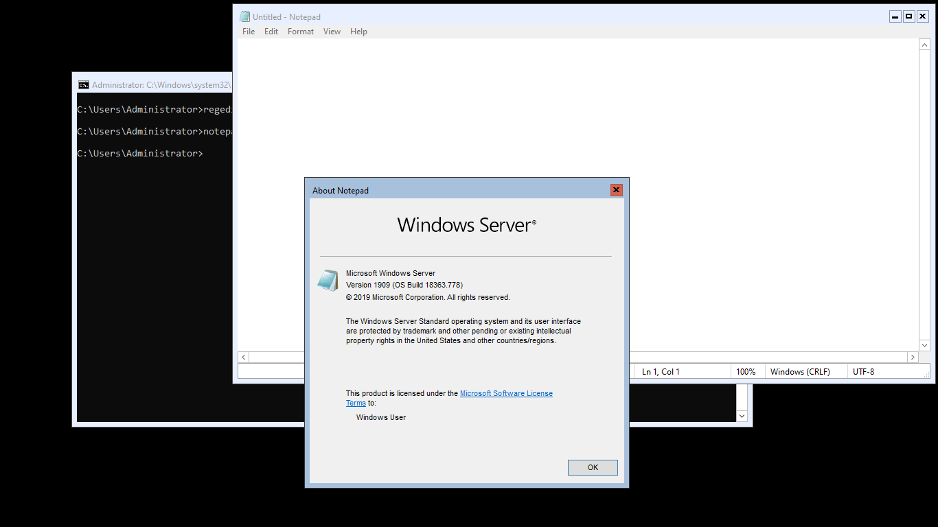Click the 'About Notepad' dialog title

click(341, 191)
